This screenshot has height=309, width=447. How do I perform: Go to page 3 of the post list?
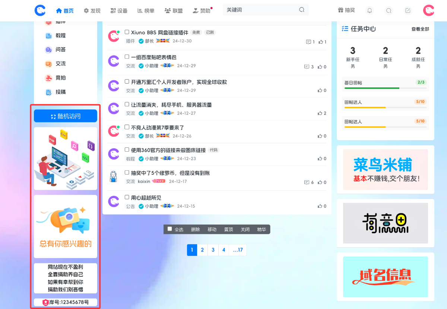pos(213,250)
